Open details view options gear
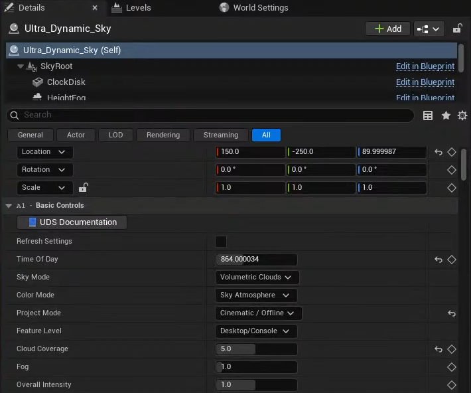471x393 pixels. [x=462, y=116]
